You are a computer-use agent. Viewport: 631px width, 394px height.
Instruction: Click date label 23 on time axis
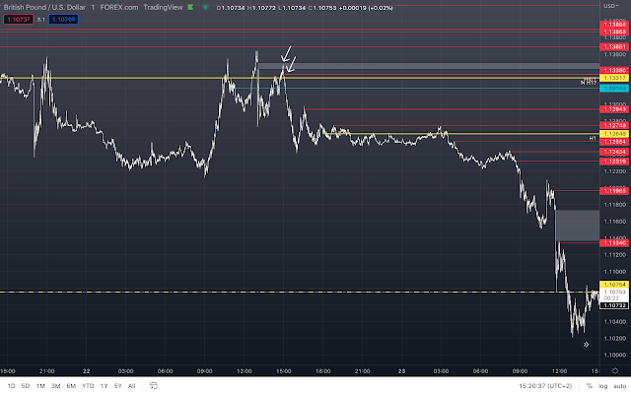401,371
